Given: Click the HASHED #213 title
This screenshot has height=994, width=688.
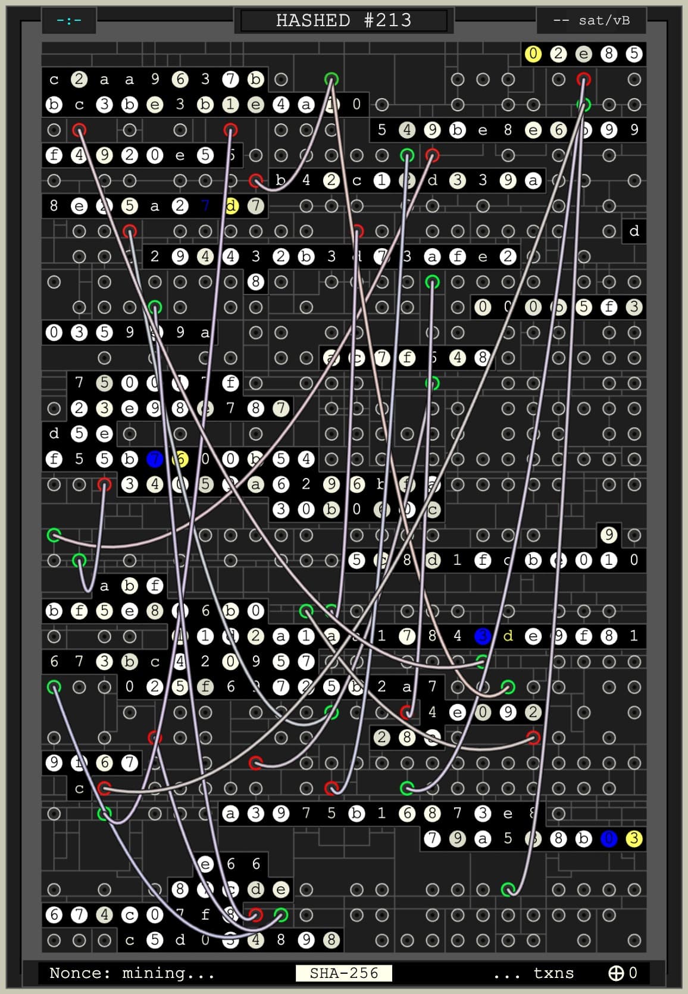Looking at the screenshot, I should 343,20.
